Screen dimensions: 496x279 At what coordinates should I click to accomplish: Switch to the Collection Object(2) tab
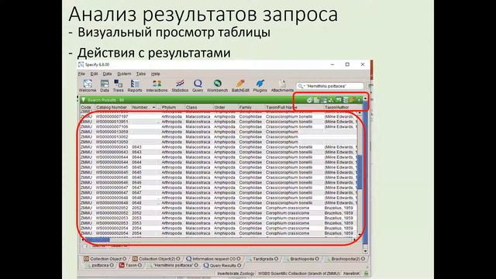[x=157, y=259]
